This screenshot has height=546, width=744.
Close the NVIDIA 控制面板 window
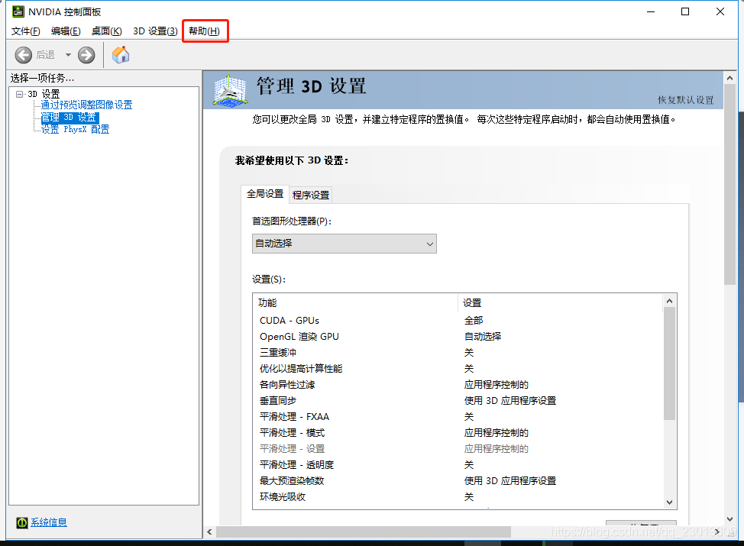click(x=720, y=12)
